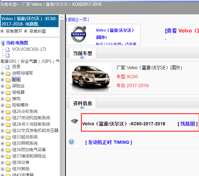Expand the 说明与缩写 tree node
Image resolution: width=199 pixels, height=176 pixels.
click(x=2, y=73)
